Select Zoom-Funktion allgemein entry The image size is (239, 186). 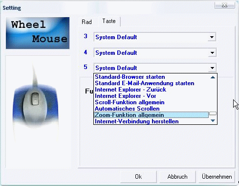152,115
